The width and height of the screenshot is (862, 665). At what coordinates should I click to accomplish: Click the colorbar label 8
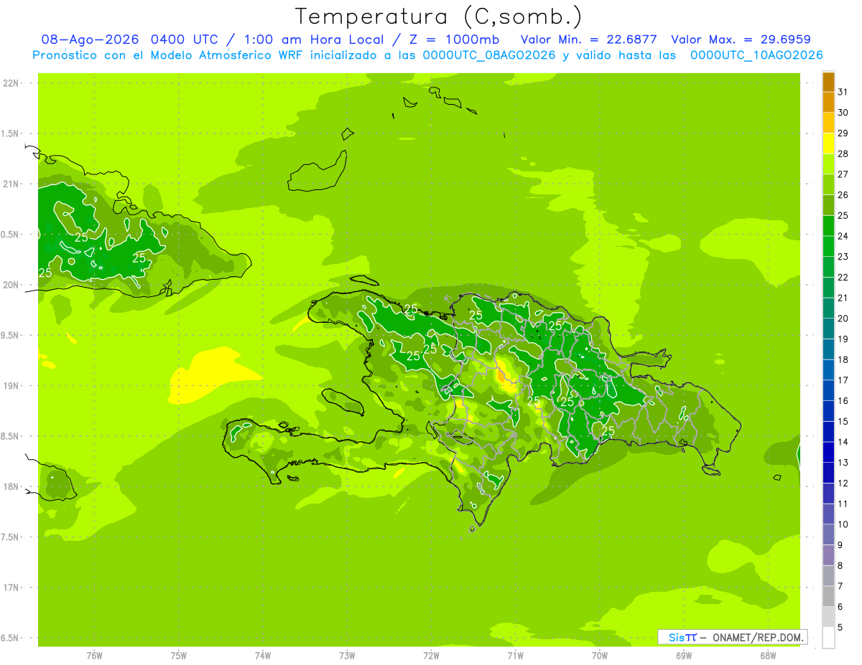coord(840,565)
